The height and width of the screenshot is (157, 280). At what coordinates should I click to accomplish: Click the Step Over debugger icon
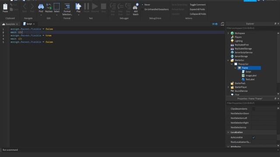(120, 7)
